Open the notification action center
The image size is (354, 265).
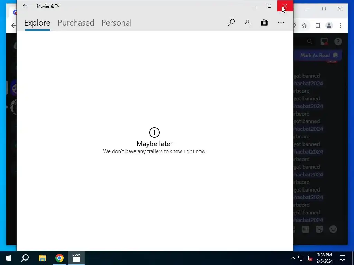pos(343,258)
